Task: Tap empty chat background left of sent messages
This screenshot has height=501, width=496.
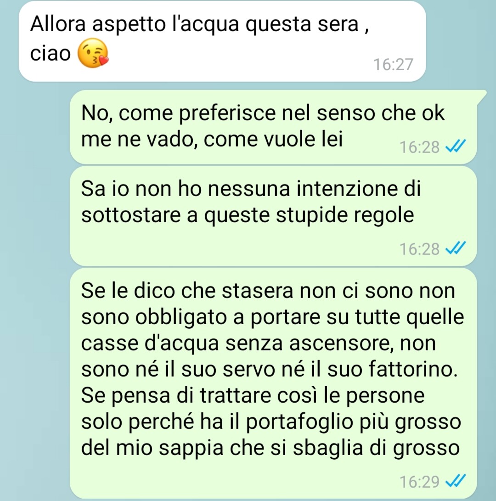Action: [x=34, y=287]
